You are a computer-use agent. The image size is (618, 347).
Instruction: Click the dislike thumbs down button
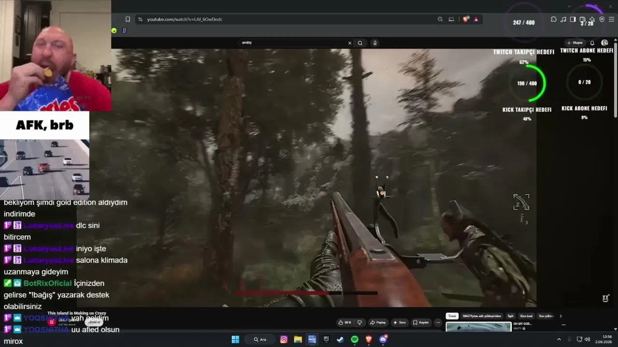(x=359, y=322)
